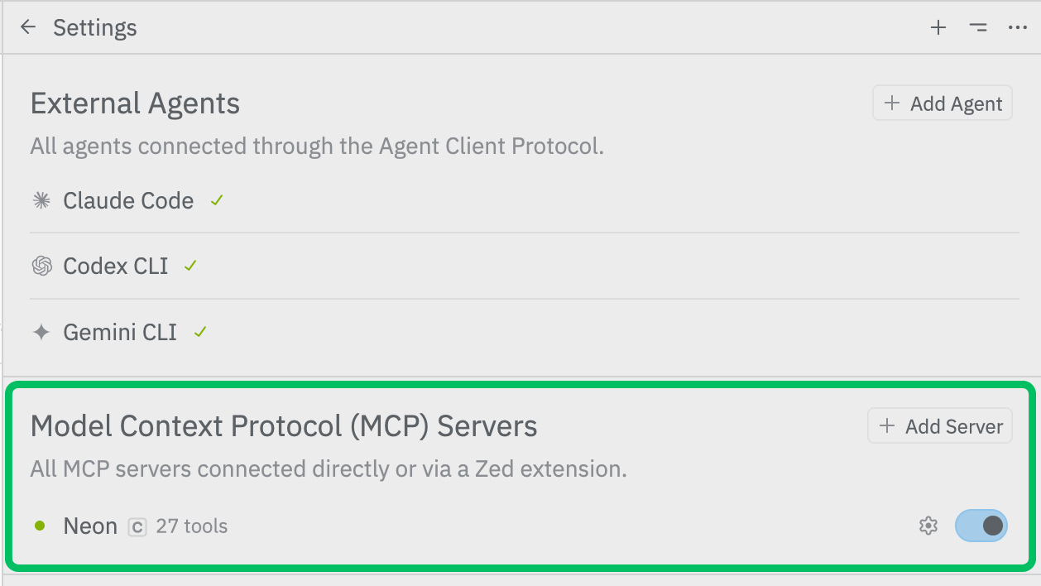
Task: Click the green checkmark next to Gemini CLI
Action: (x=199, y=333)
